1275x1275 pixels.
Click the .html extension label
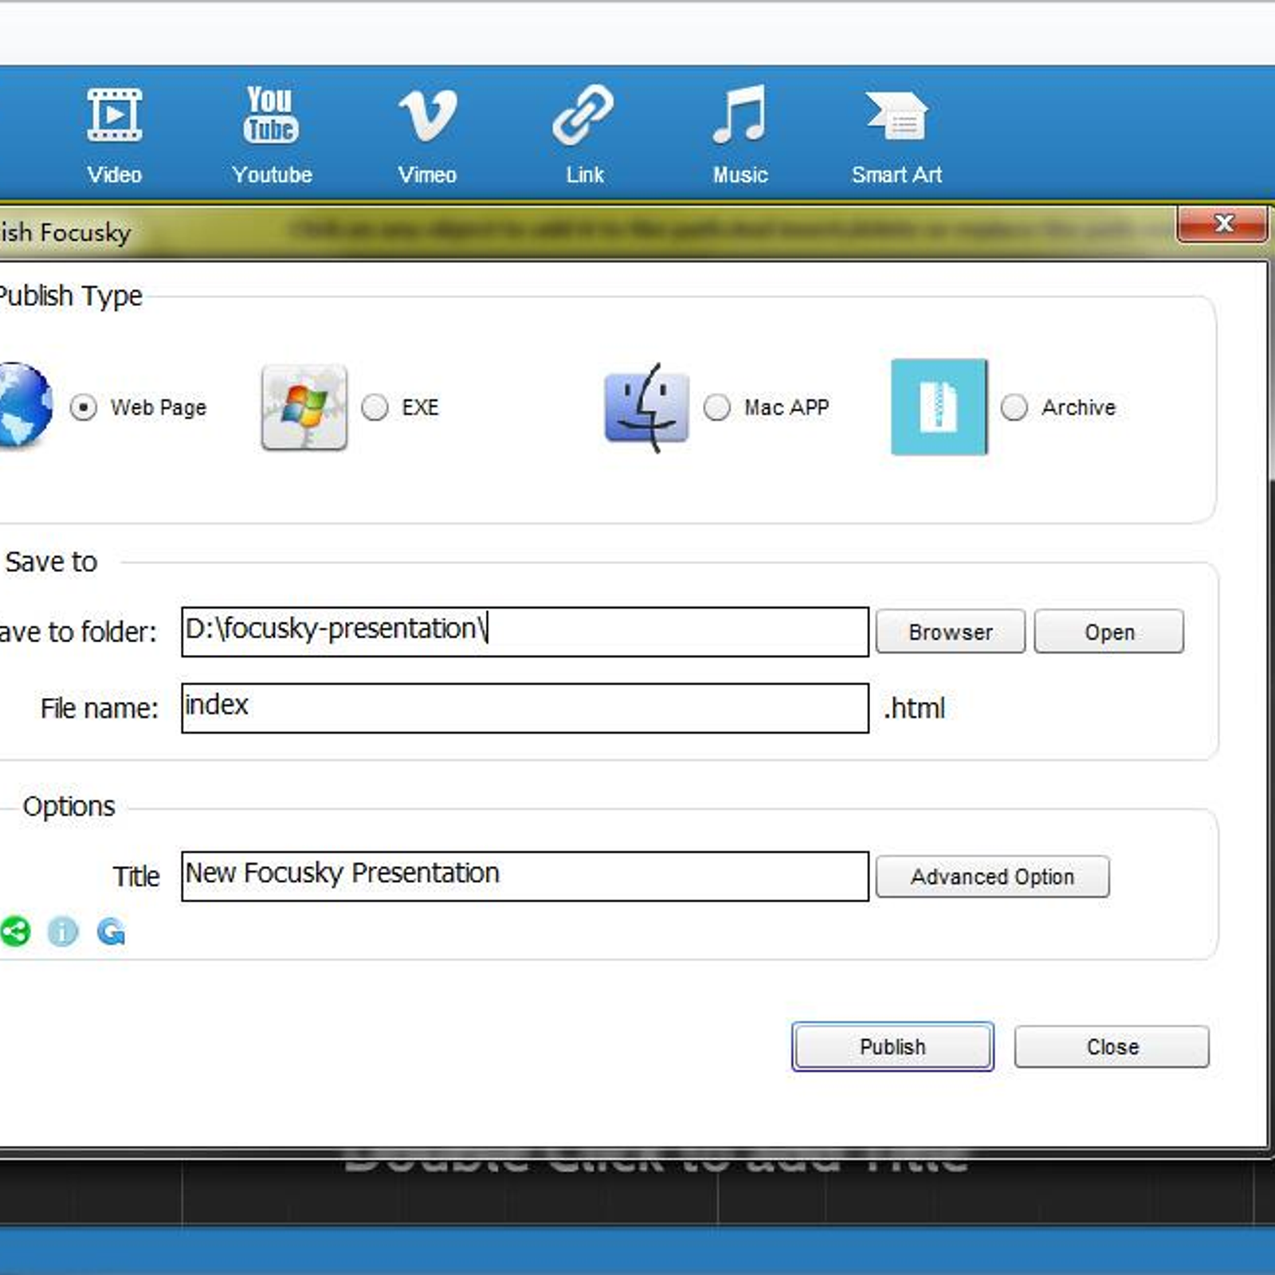pyautogui.click(x=914, y=708)
